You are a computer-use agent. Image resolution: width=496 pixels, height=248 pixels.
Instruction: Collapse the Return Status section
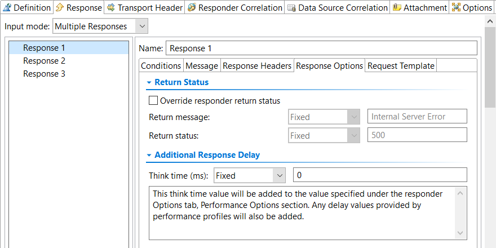pos(149,82)
